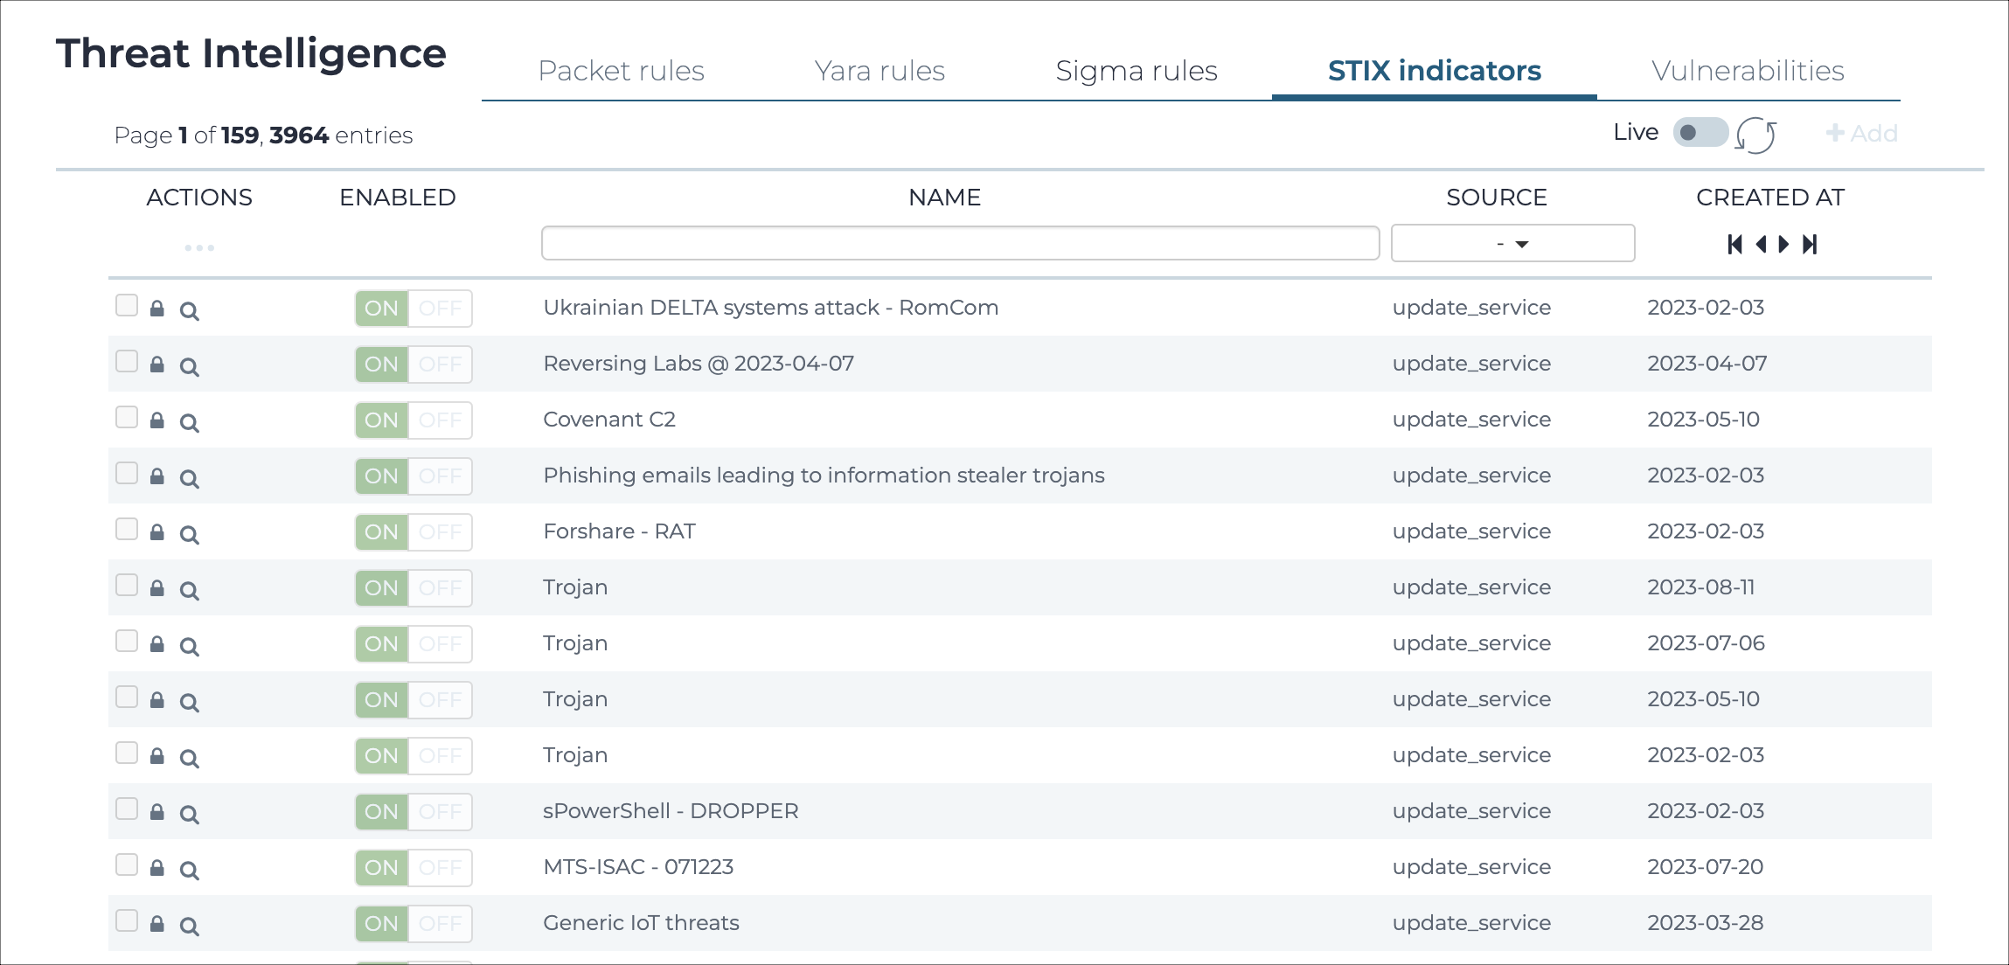View details of Ukrainian DELTA systems attack
The width and height of the screenshot is (2009, 965).
point(189,311)
